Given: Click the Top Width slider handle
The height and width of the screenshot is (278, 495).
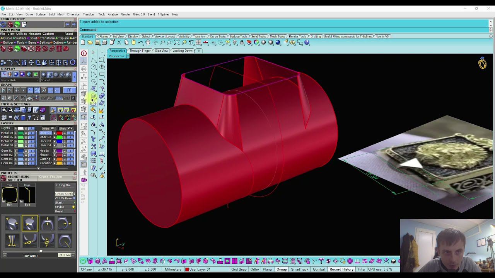Looking at the screenshot, I should click(x=41, y=251).
